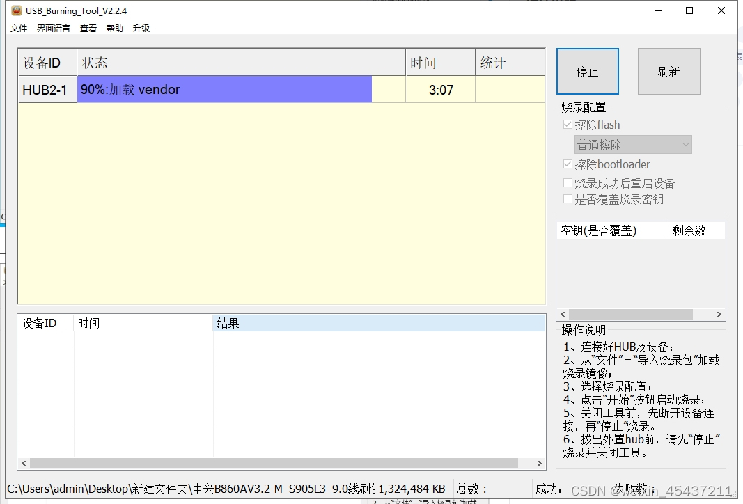Click the 统计 column header
The image size is (743, 504).
pyautogui.click(x=510, y=63)
